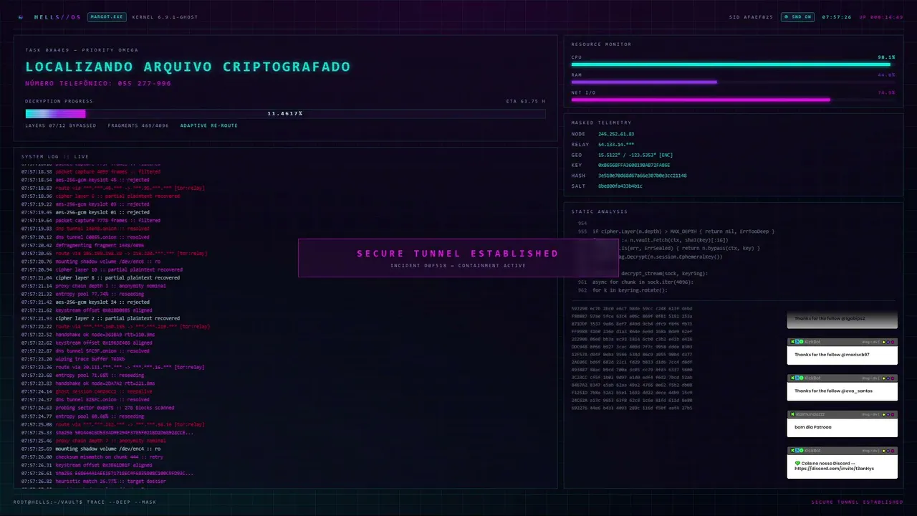Viewport: 917px width, 516px height.
Task: Click MASKED TELEMETRY panel title
Action: pos(601,123)
